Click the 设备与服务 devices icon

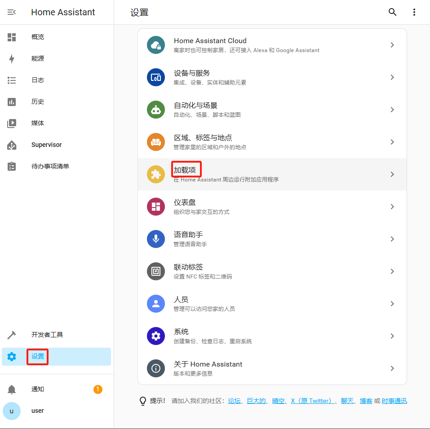pos(156,77)
